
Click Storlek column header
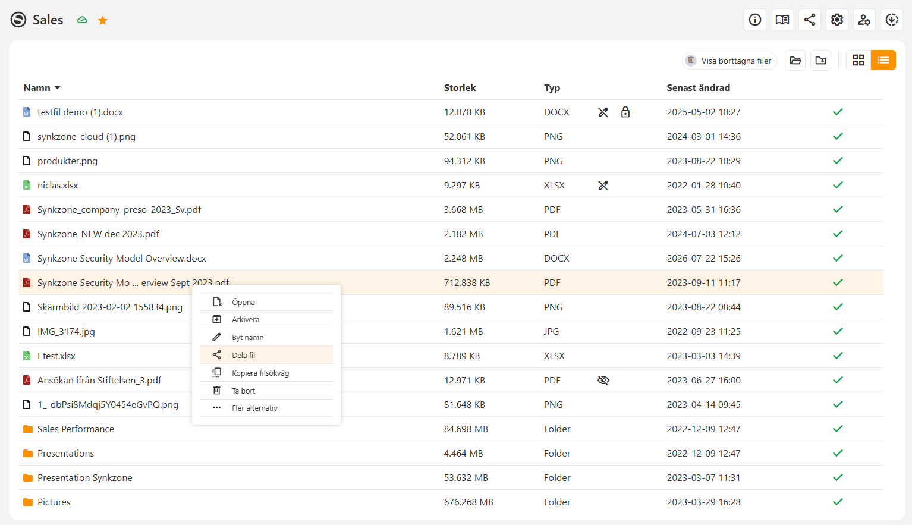click(460, 88)
